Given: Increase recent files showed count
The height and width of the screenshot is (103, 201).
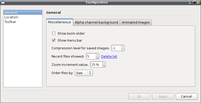Looking at the screenshot, I should pos(98,55).
